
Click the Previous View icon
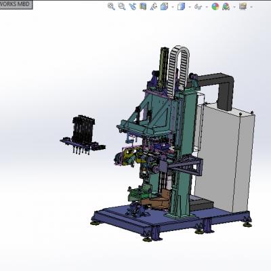click(x=132, y=6)
